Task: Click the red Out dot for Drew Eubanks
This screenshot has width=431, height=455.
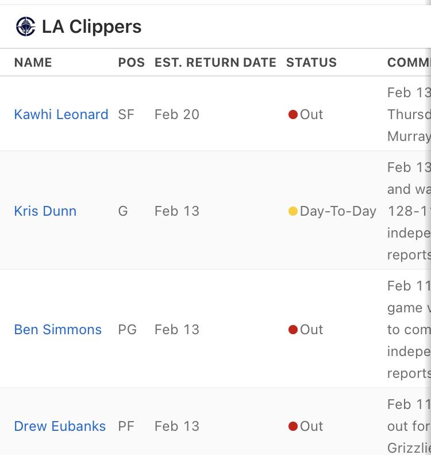Action: click(293, 426)
